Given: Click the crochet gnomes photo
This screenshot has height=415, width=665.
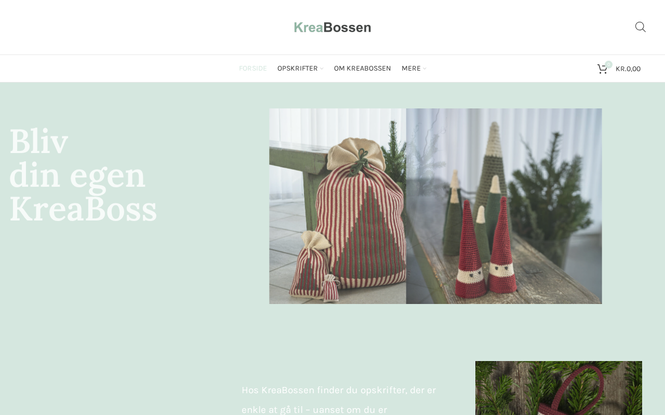Looking at the screenshot, I should tap(504, 206).
